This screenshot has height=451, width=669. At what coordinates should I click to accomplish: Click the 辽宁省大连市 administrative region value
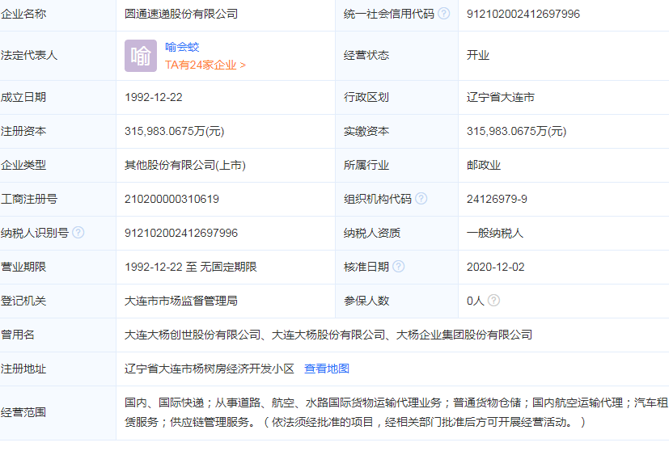500,97
